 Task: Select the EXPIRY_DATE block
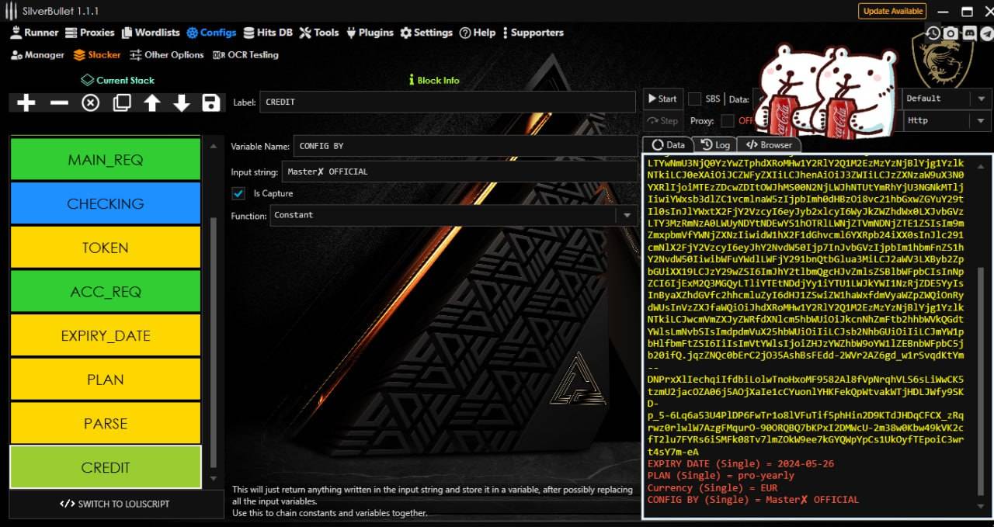point(105,335)
